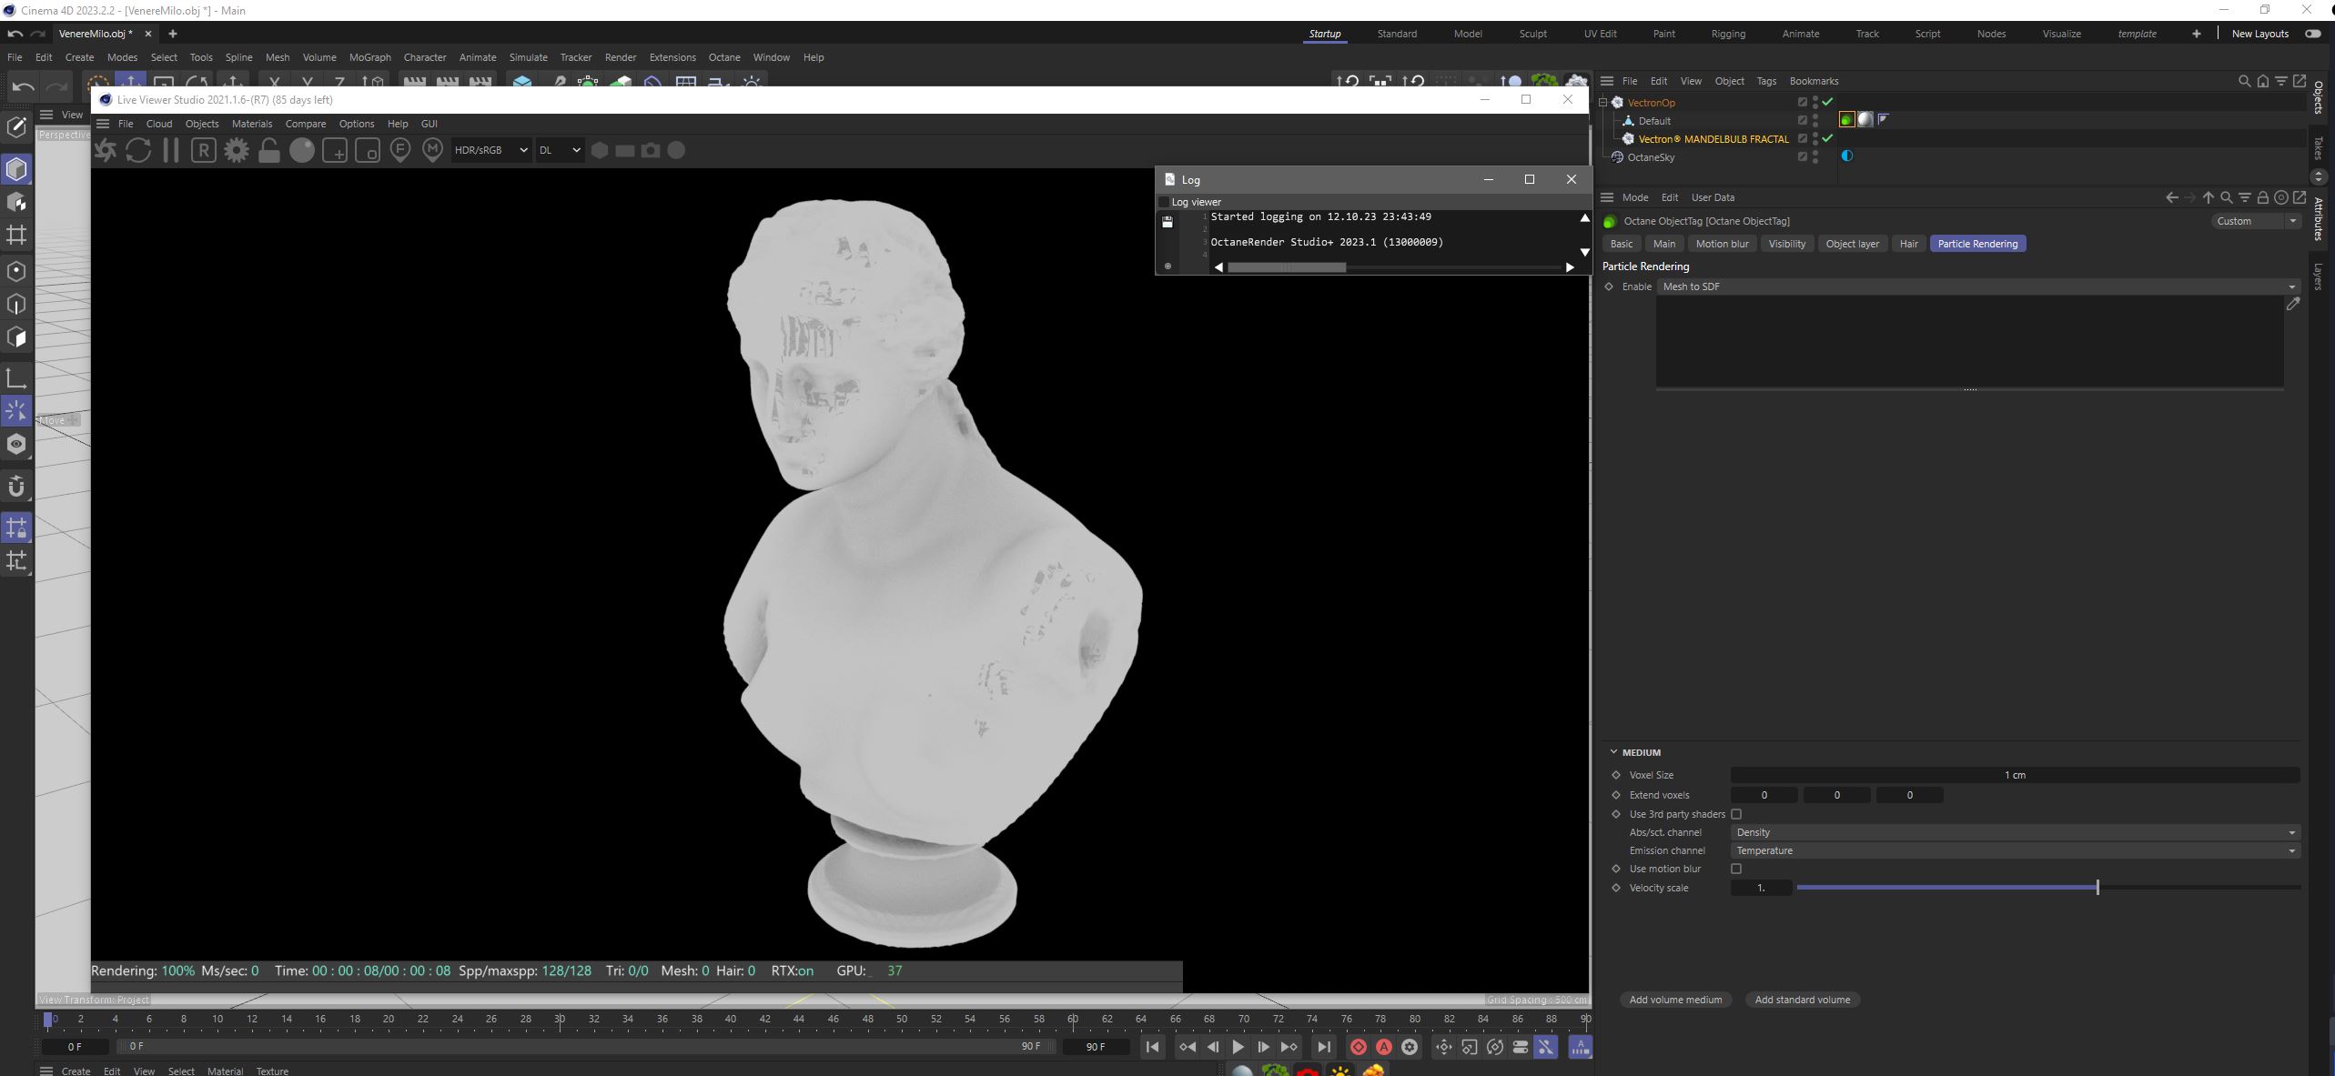Toggle the Use 3rd party shaders checkbox
This screenshot has width=2335, height=1076.
(x=1736, y=814)
